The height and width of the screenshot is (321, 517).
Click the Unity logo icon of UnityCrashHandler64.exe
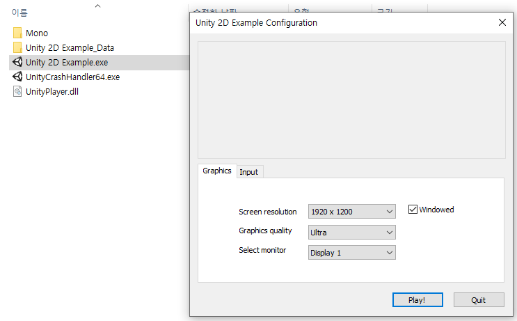(x=17, y=77)
